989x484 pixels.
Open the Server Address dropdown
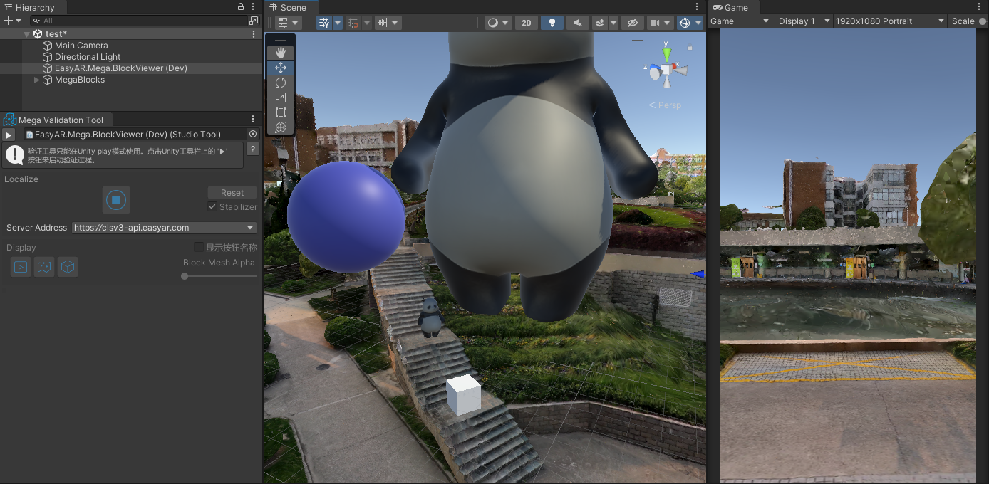164,228
